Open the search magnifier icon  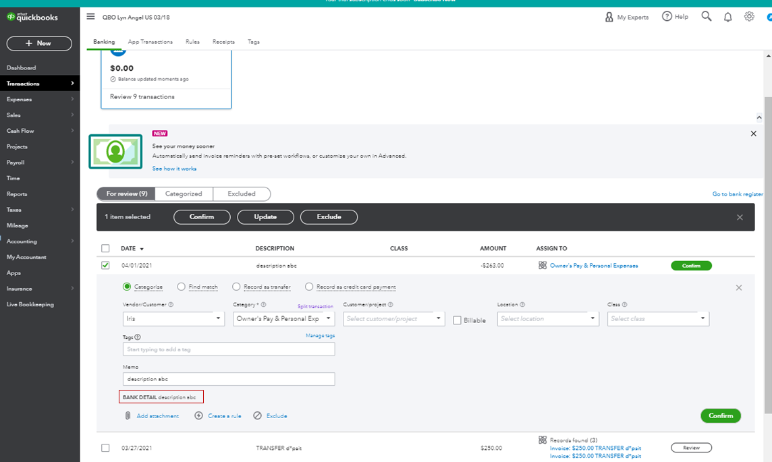pyautogui.click(x=706, y=16)
